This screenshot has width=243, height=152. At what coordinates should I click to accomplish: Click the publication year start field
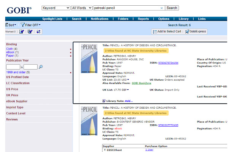(x=13, y=67)
